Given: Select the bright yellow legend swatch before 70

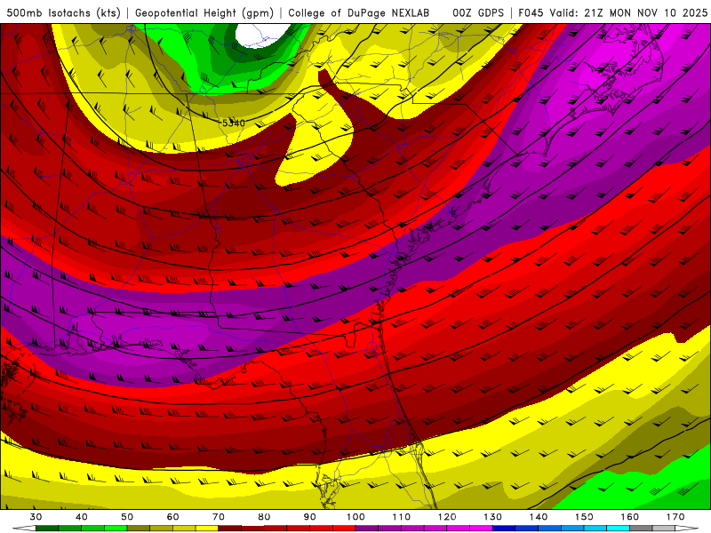Looking at the screenshot, I should pyautogui.click(x=207, y=529).
